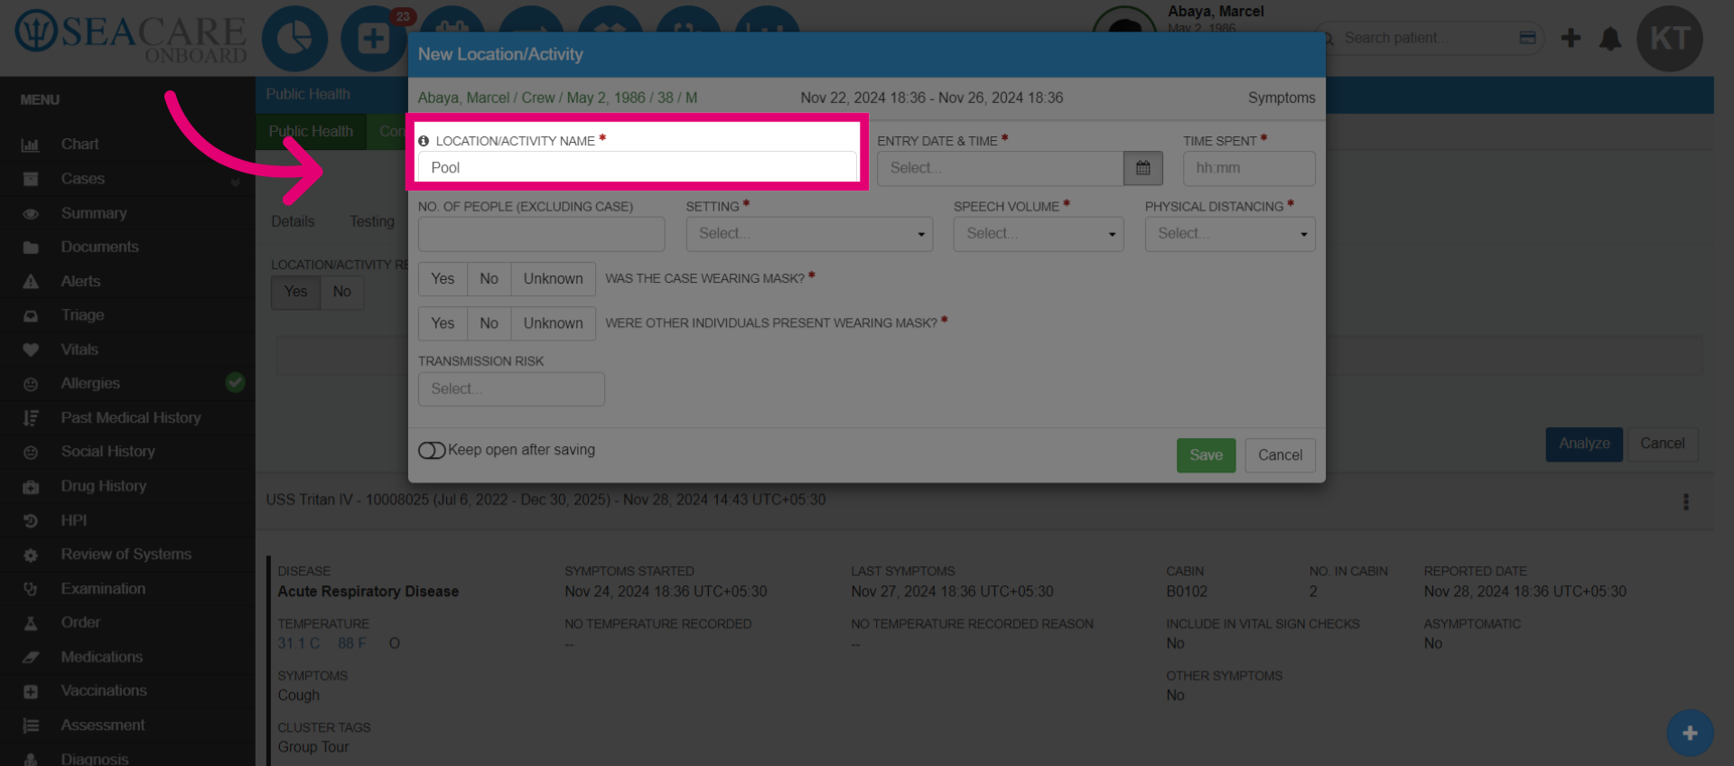The image size is (1734, 766).
Task: Open Past Medical History menu item
Action: click(131, 417)
